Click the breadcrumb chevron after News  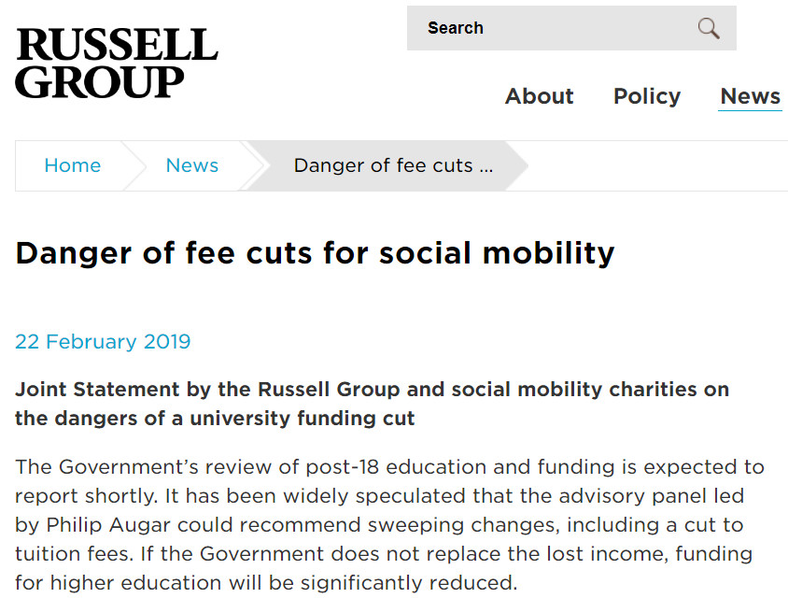253,165
